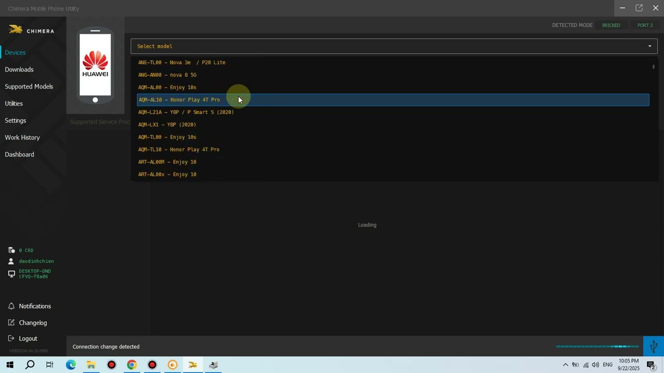Open the Devices section in the sidebar
664x373 pixels.
pyautogui.click(x=15, y=52)
